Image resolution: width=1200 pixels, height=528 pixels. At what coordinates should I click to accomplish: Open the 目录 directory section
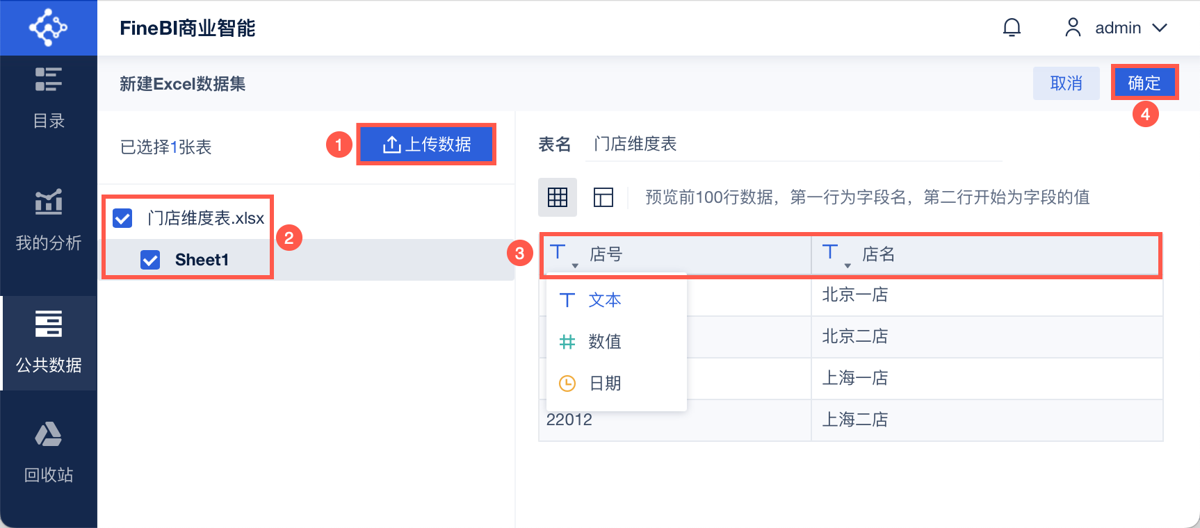[x=49, y=97]
